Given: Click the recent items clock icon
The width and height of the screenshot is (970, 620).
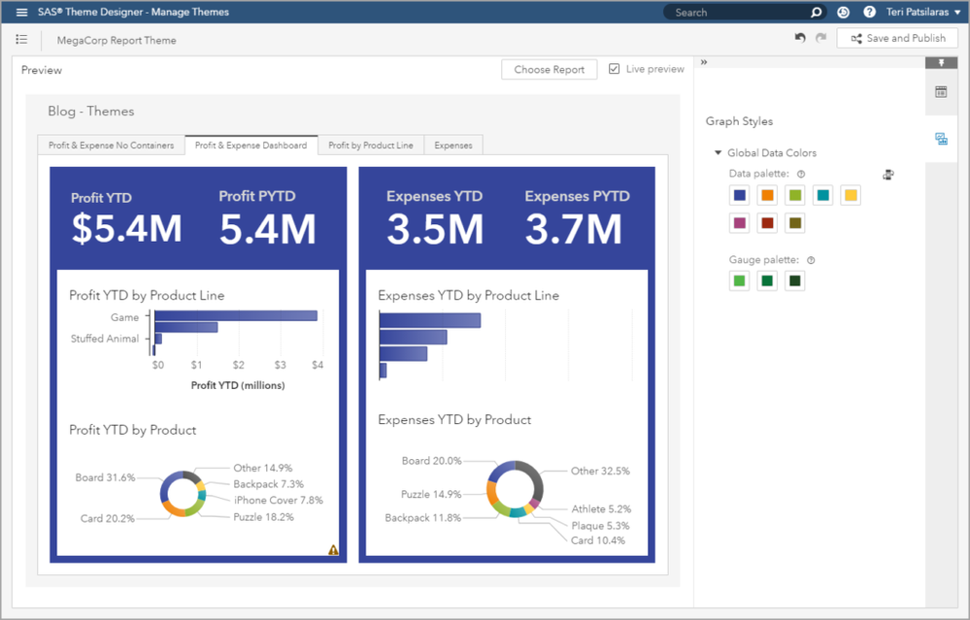Looking at the screenshot, I should (843, 13).
